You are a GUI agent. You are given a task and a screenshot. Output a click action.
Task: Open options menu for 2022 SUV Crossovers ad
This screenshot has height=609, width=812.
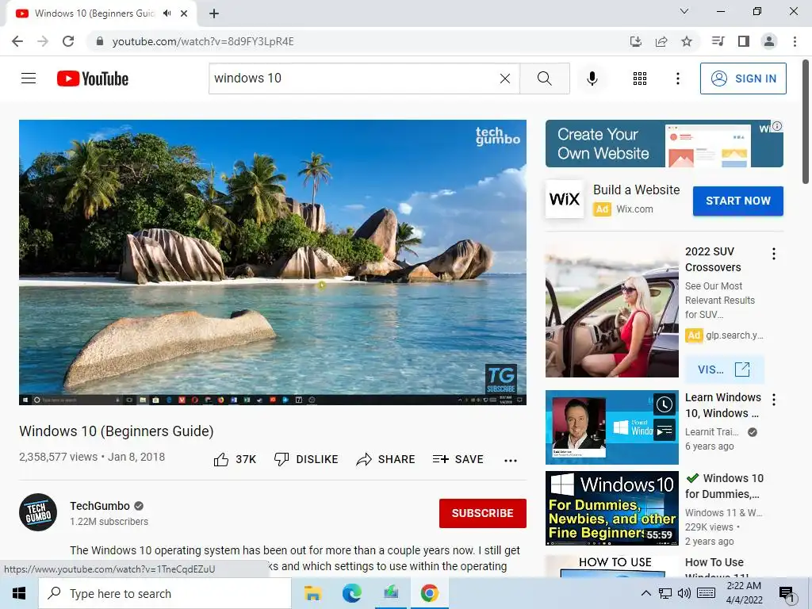click(x=774, y=254)
